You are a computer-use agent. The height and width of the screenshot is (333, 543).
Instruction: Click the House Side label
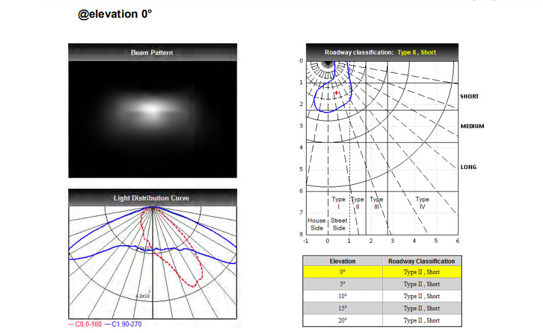[x=317, y=224]
